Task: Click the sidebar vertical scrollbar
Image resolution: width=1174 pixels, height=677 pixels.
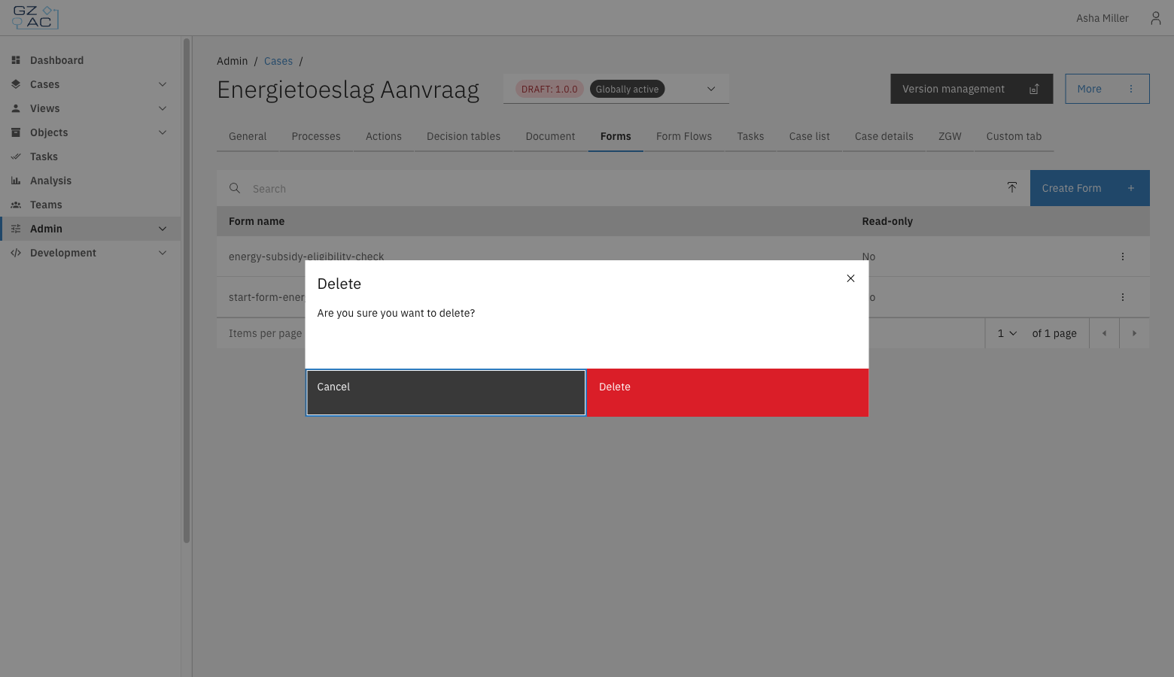Action: tap(187, 290)
